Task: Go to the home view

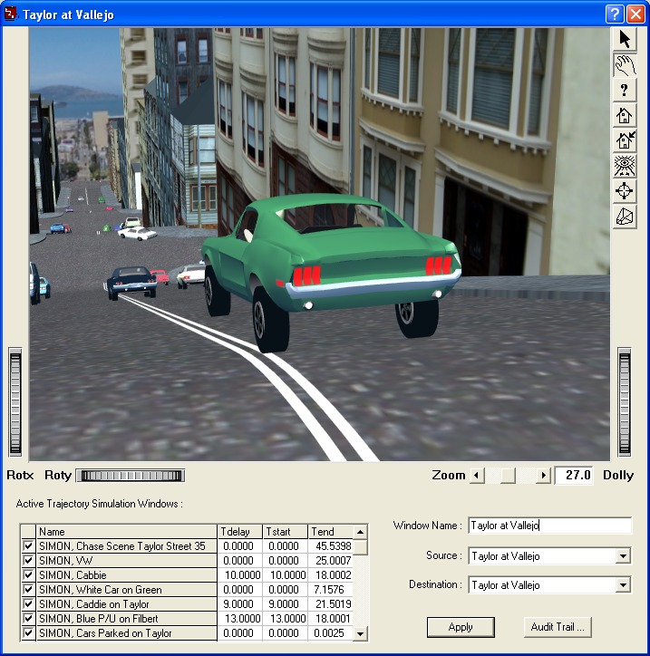Action: 625,115
